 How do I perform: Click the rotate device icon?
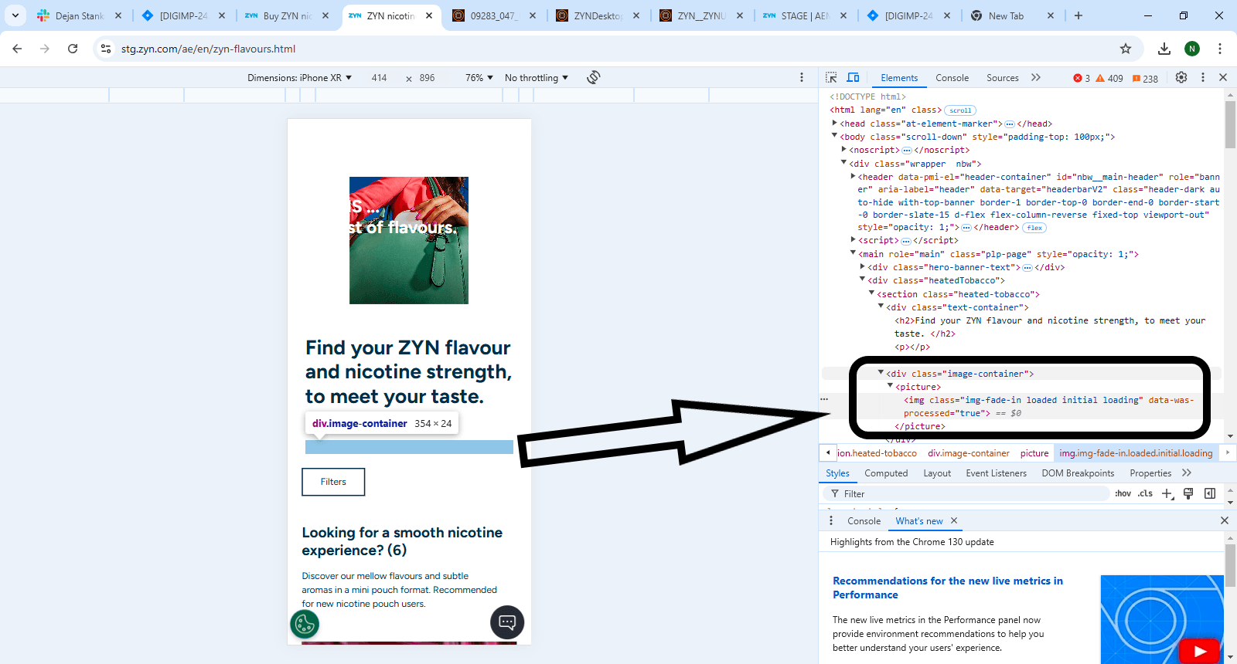tap(594, 77)
